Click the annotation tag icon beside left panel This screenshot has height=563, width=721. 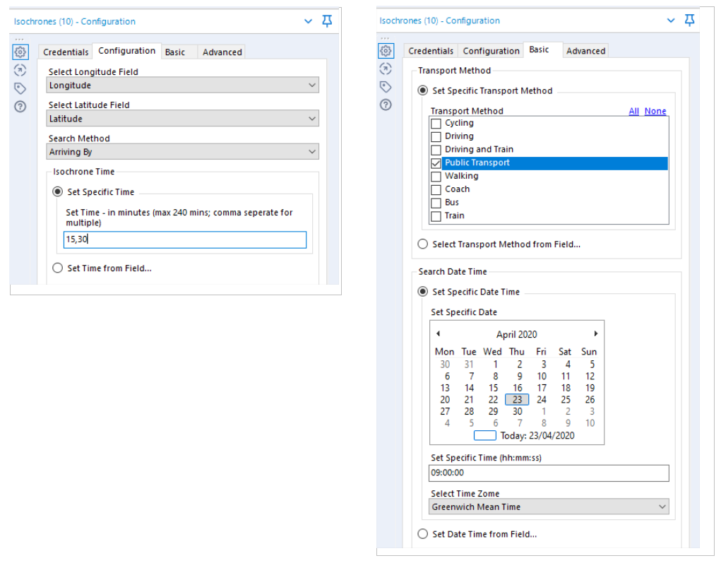click(x=20, y=88)
